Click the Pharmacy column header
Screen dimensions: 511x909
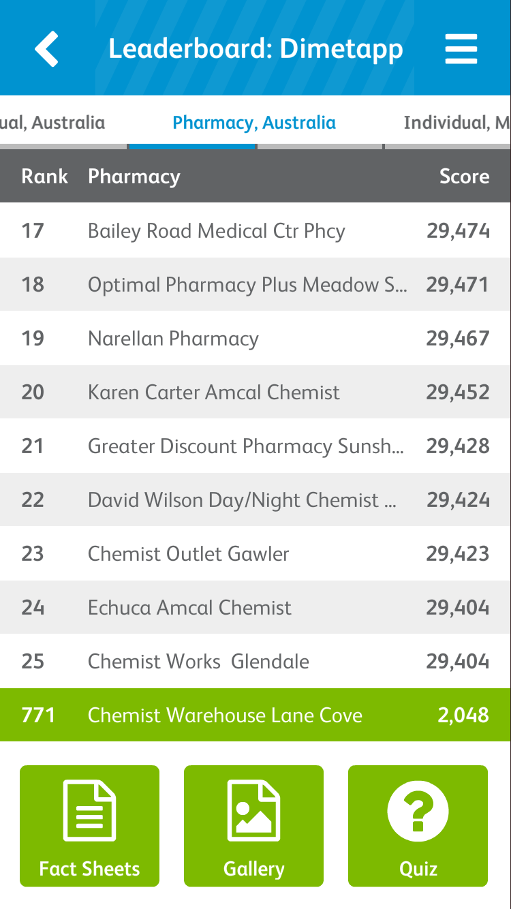134,176
